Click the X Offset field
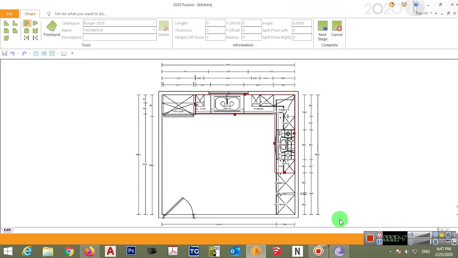Image resolution: width=458 pixels, height=258 pixels. click(251, 23)
